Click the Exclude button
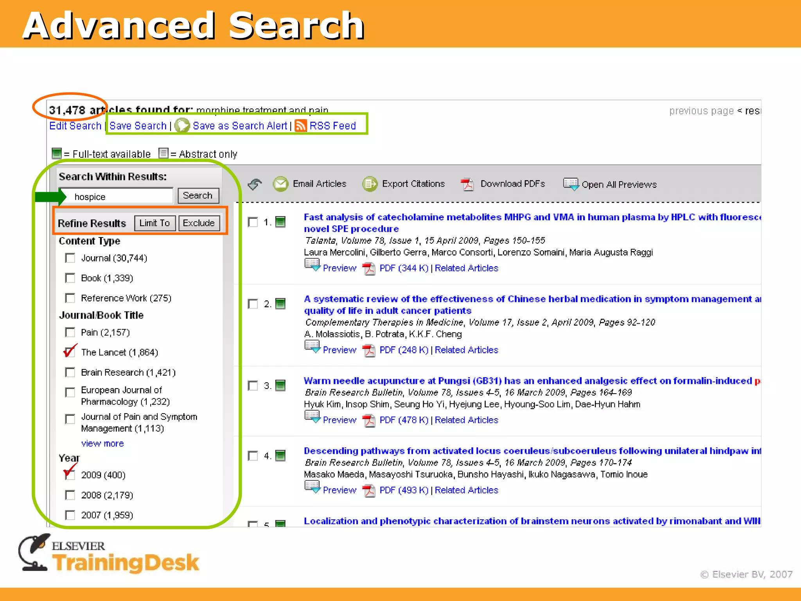This screenshot has width=801, height=601. (199, 223)
